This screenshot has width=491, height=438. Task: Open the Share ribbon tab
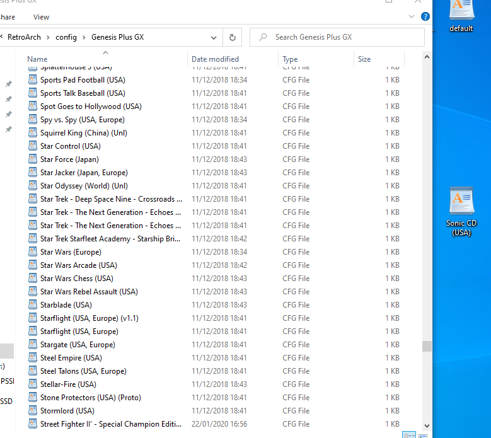(7, 17)
